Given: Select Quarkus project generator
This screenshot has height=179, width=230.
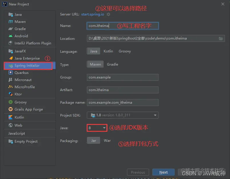Looking at the screenshot, I should 30,72.
